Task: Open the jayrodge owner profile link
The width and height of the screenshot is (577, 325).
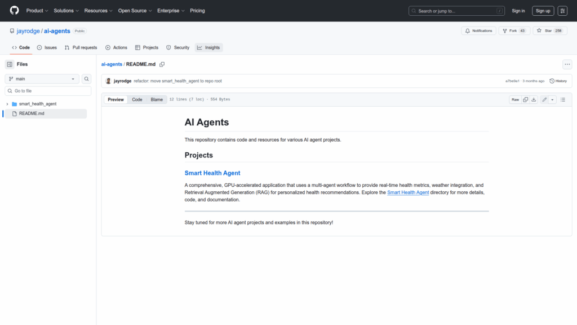Action: (28, 31)
